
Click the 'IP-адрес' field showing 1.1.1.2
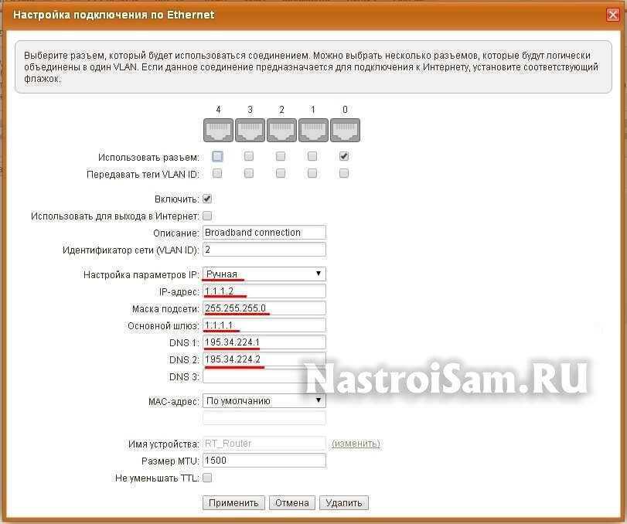coord(264,291)
